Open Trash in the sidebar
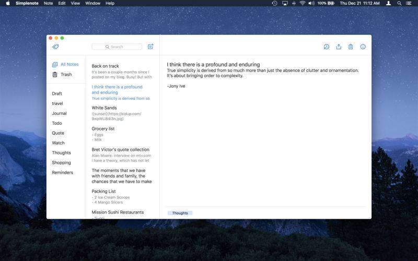 pos(62,74)
